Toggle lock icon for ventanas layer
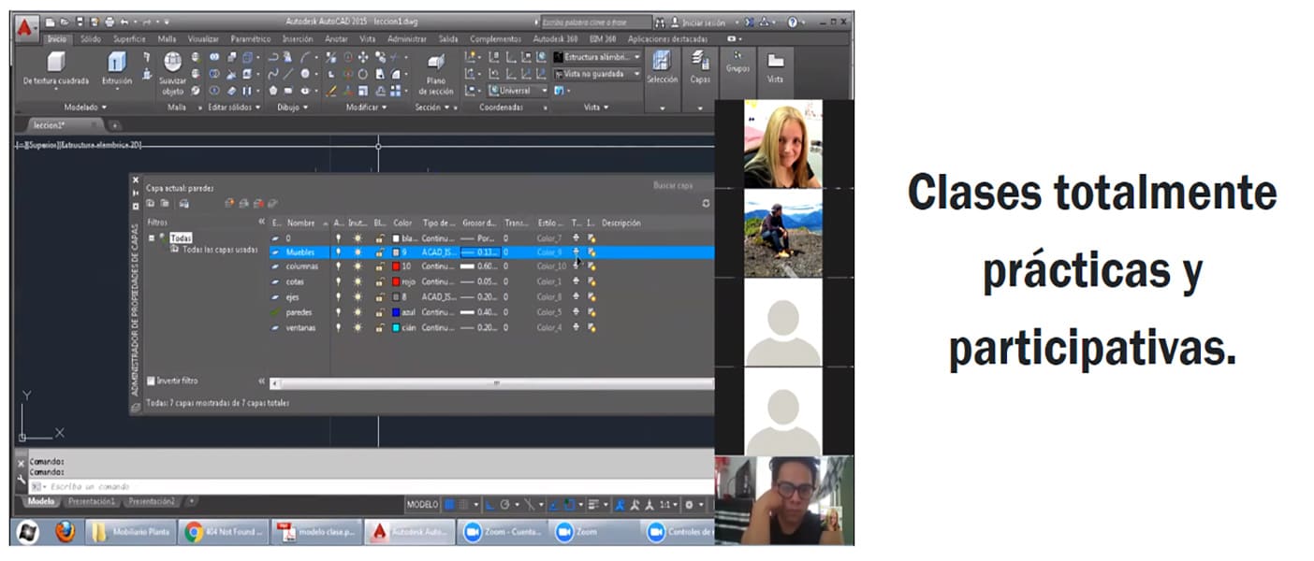Viewport: 1314px width, 561px height. [x=380, y=328]
